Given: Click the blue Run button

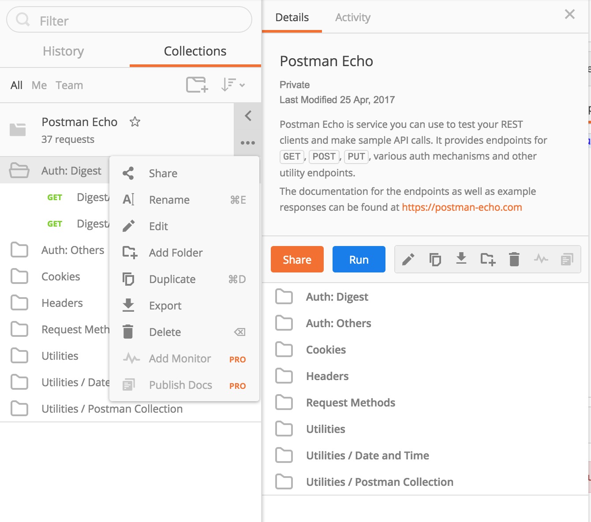Looking at the screenshot, I should pos(359,259).
